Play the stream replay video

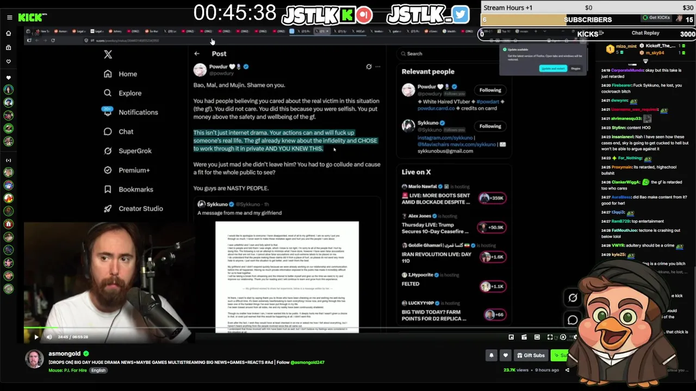point(36,337)
